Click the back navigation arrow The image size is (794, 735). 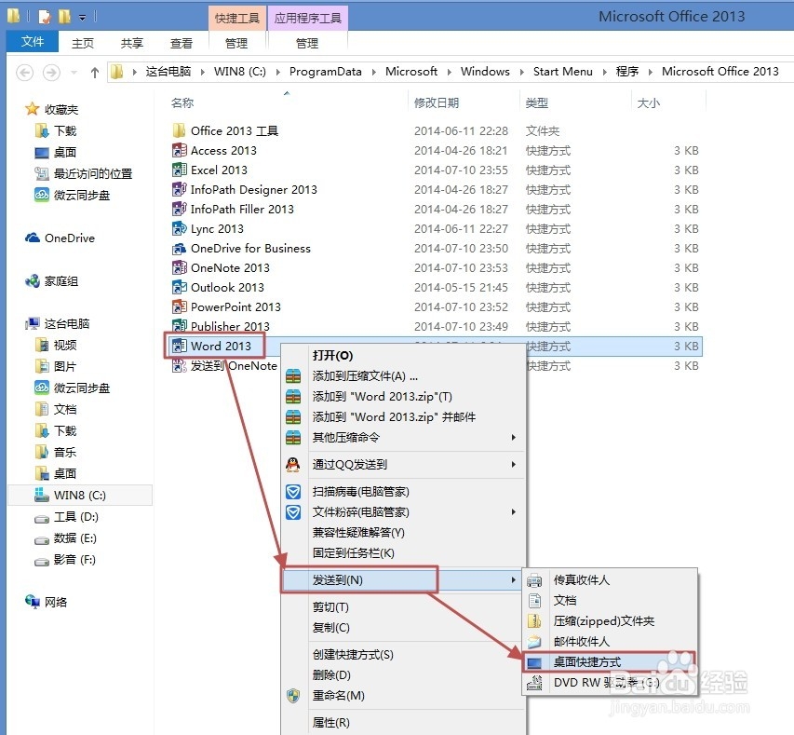coord(25,73)
